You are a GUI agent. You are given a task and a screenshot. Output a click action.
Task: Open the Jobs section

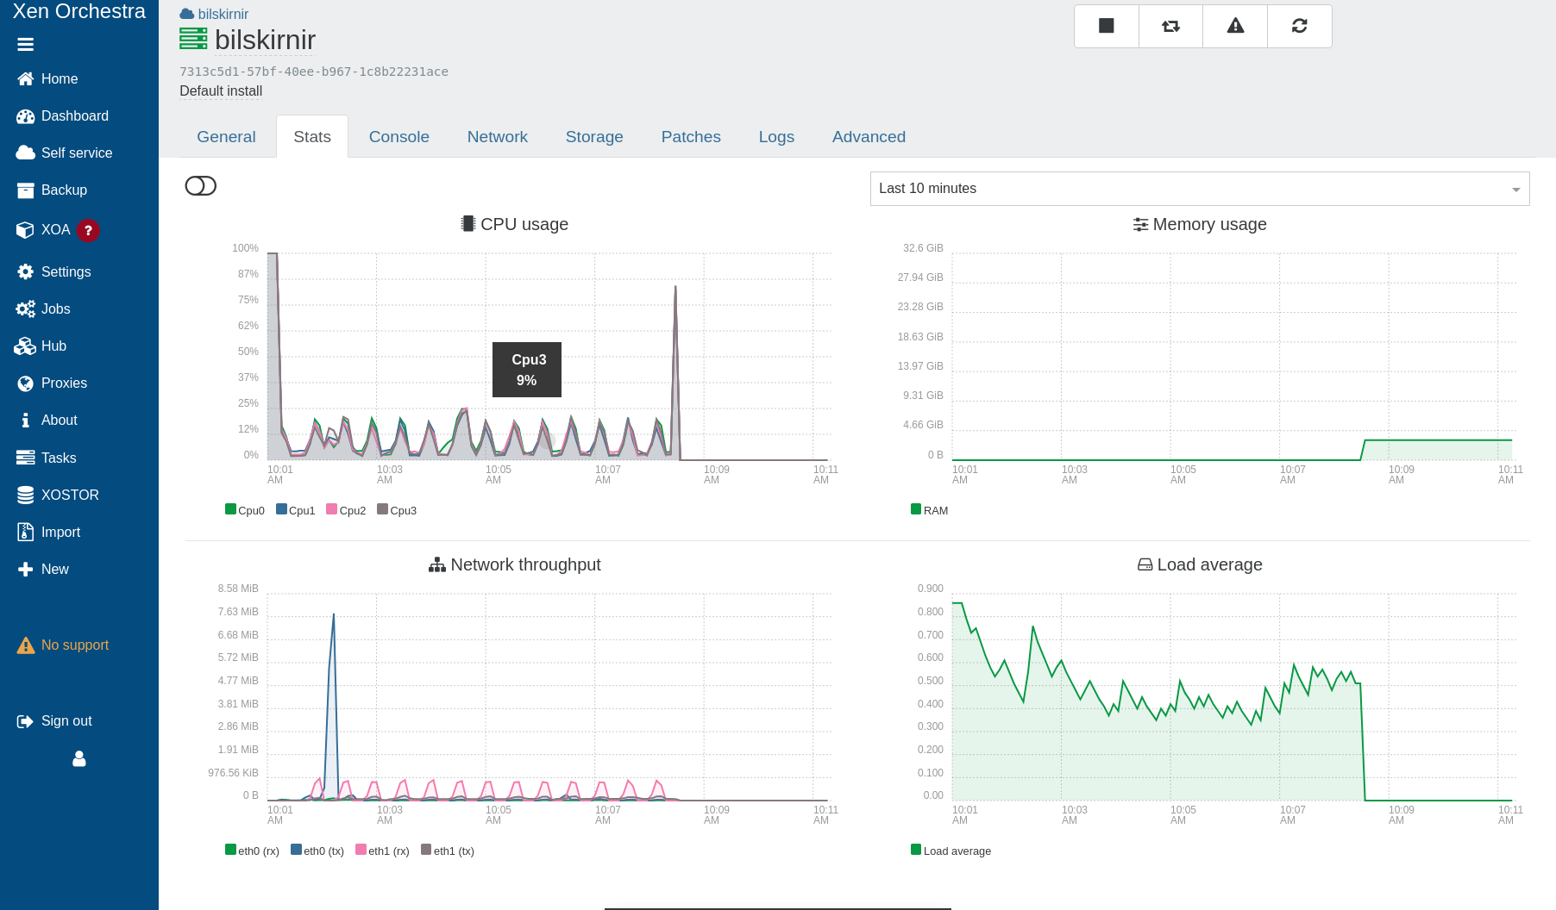click(43, 309)
